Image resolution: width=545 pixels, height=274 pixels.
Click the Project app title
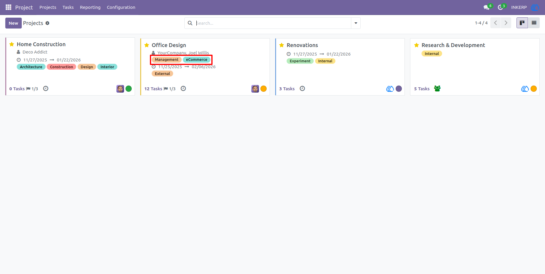[x=24, y=7]
